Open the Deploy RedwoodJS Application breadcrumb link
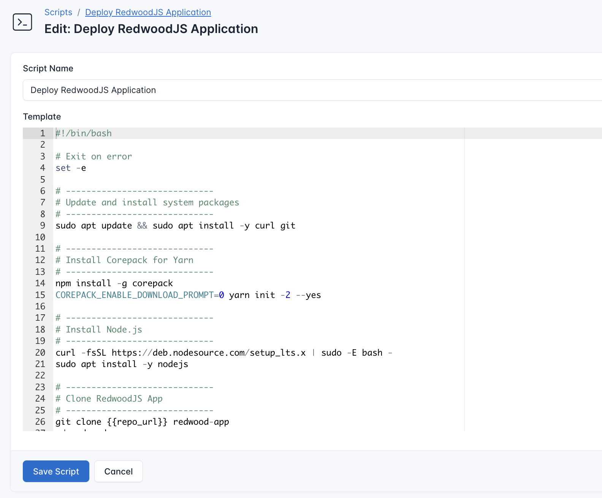The image size is (602, 498). (x=148, y=12)
